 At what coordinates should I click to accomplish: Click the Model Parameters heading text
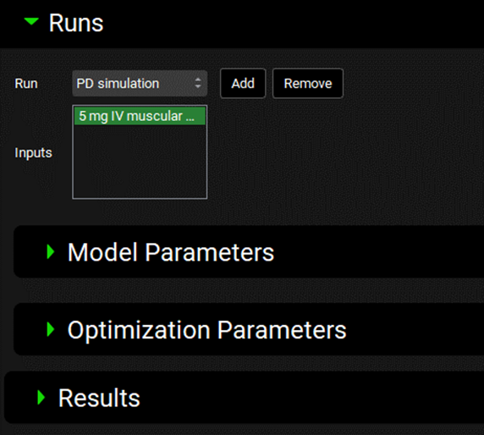[x=171, y=252]
